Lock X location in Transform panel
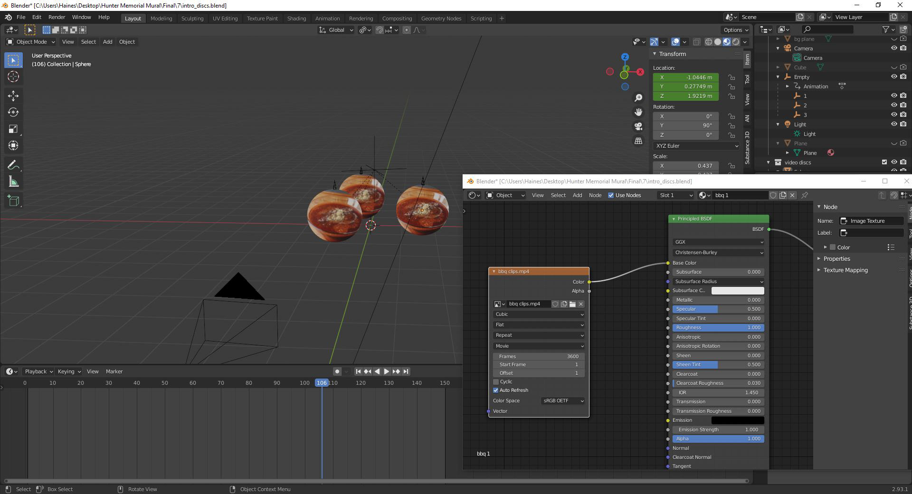The image size is (912, 494). click(731, 77)
